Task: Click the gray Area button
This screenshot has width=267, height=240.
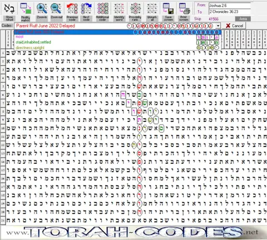Action: (243, 19)
